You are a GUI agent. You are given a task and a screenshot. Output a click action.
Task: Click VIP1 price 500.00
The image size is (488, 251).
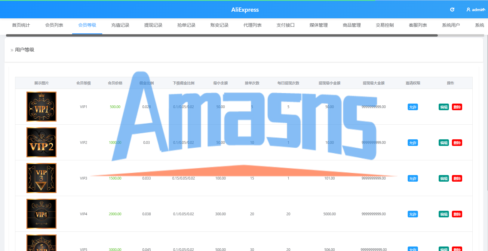(115, 107)
